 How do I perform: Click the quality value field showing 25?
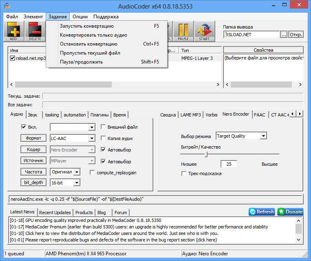pos(229,164)
